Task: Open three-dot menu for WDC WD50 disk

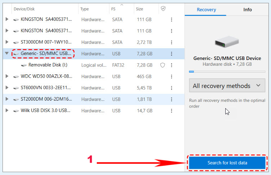Action: pos(172,77)
